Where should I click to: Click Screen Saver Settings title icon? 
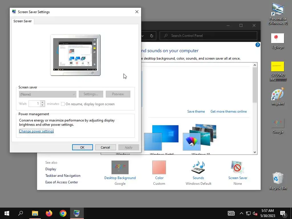(14, 12)
